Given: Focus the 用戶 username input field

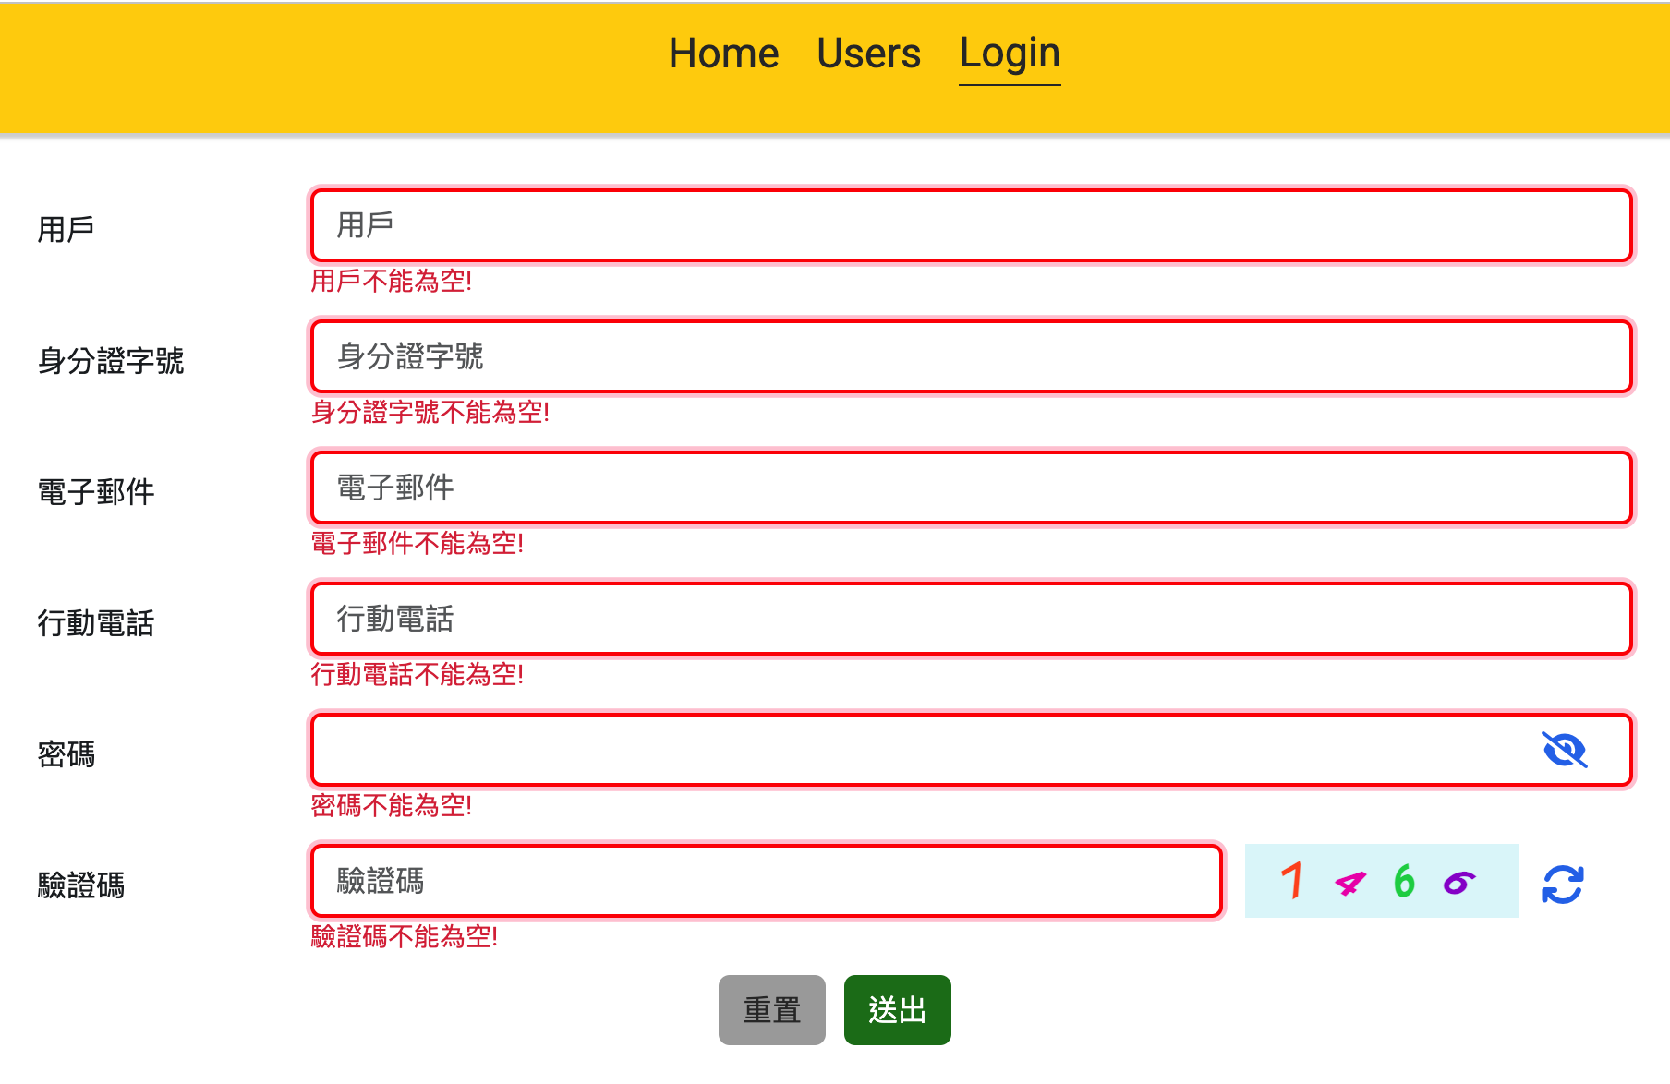Looking at the screenshot, I should coord(970,226).
